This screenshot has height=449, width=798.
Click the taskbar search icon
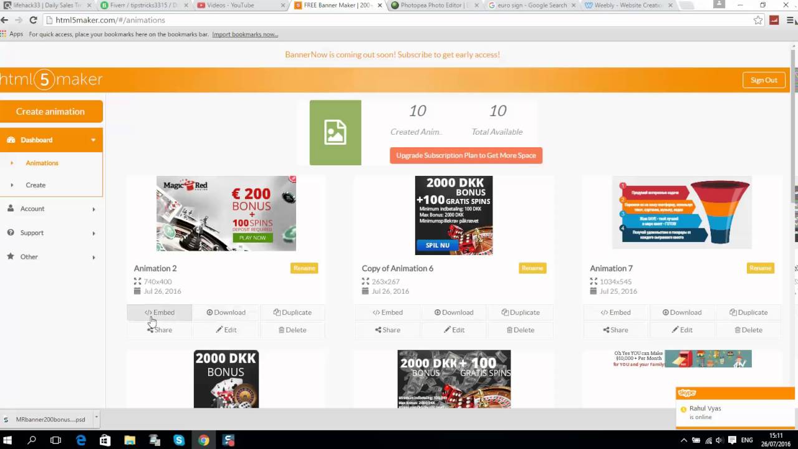coord(32,440)
